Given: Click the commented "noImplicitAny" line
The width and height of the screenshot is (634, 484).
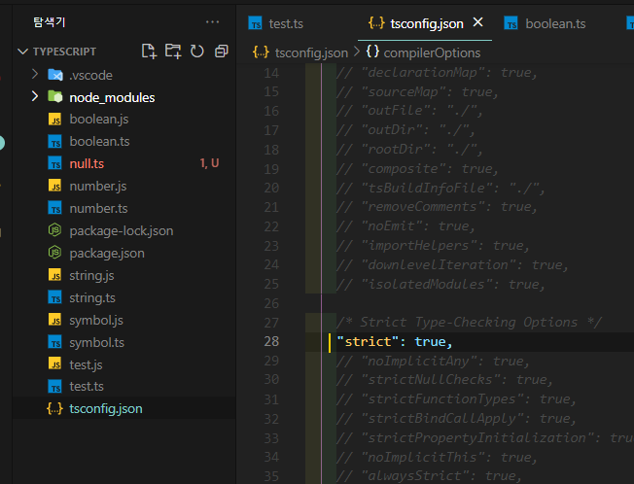Looking at the screenshot, I should pyautogui.click(x=433, y=361).
